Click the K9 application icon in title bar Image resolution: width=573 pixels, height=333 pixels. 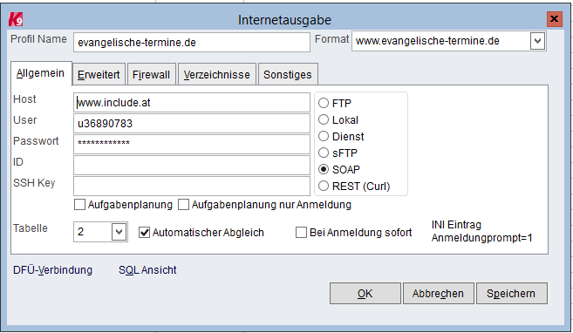[x=16, y=19]
